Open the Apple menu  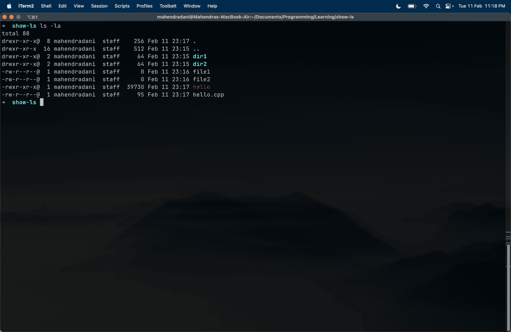tap(9, 6)
